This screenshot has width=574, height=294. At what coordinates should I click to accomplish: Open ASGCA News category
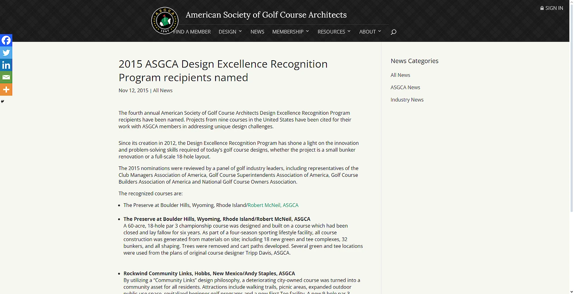click(405, 87)
